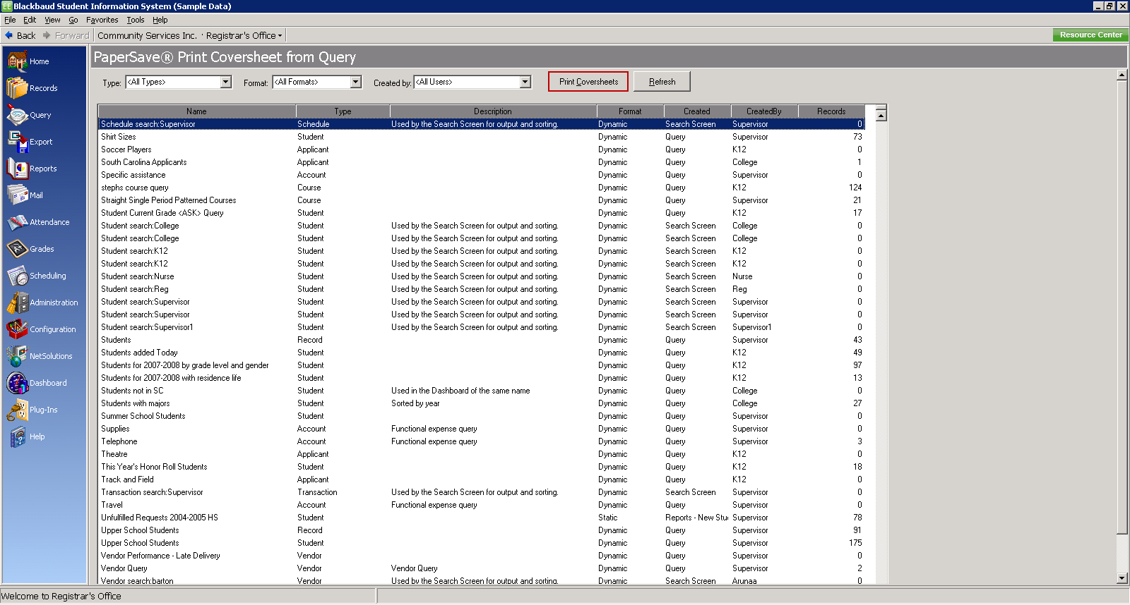Viewport: 1130px width, 605px height.
Task: Select the South Carolina Applicants row
Action: point(481,162)
